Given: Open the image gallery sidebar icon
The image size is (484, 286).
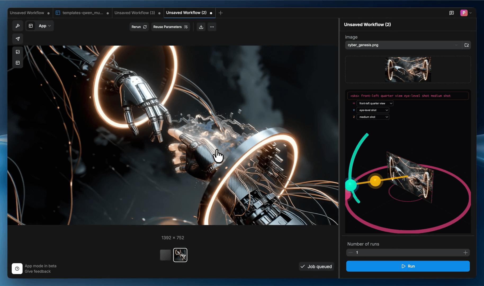Looking at the screenshot, I should tap(17, 52).
